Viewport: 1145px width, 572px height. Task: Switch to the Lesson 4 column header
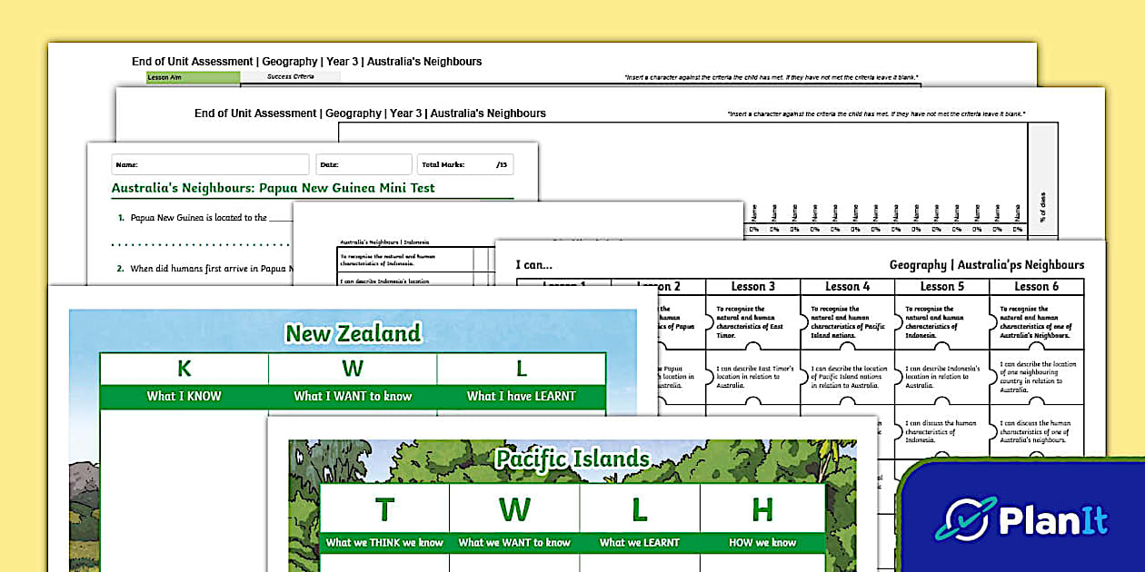click(x=847, y=286)
